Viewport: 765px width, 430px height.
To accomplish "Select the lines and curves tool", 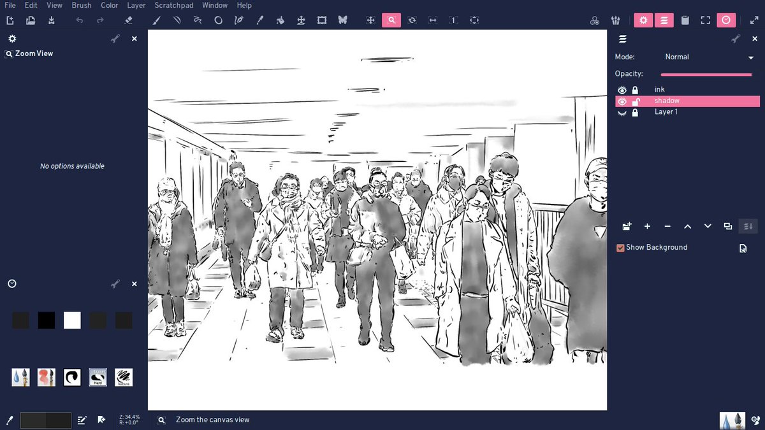I will 177,20.
